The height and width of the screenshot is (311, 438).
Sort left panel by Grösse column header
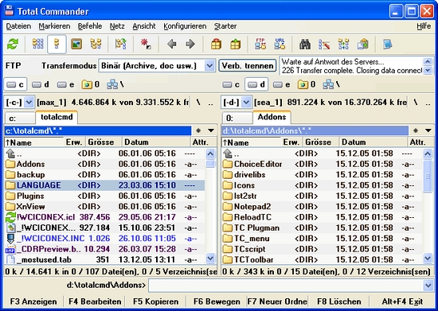point(104,142)
